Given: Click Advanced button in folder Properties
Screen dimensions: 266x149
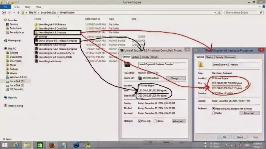Looking at the screenshot, I should click(x=250, y=113).
